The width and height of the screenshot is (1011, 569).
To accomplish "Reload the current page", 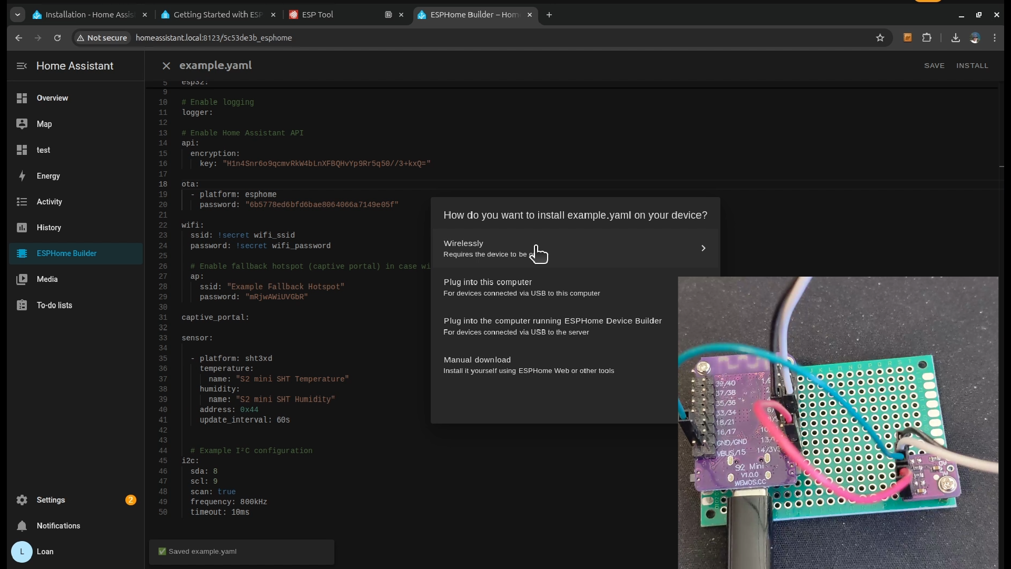I will pos(57,38).
